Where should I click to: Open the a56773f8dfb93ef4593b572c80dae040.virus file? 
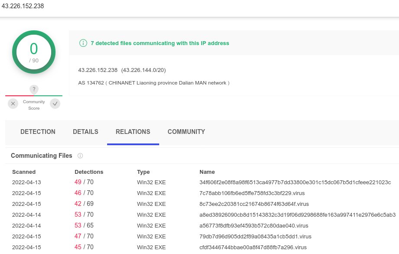tap(254, 225)
